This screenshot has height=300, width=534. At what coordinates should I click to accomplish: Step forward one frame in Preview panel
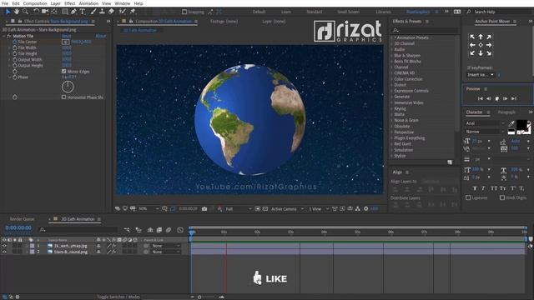tap(506, 98)
